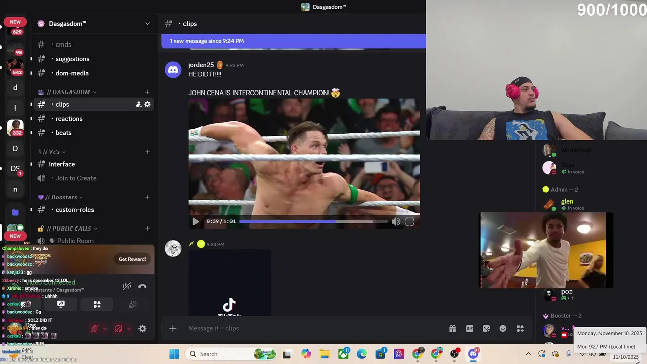
Task: Disconnect from the voice call
Action: 143,286
